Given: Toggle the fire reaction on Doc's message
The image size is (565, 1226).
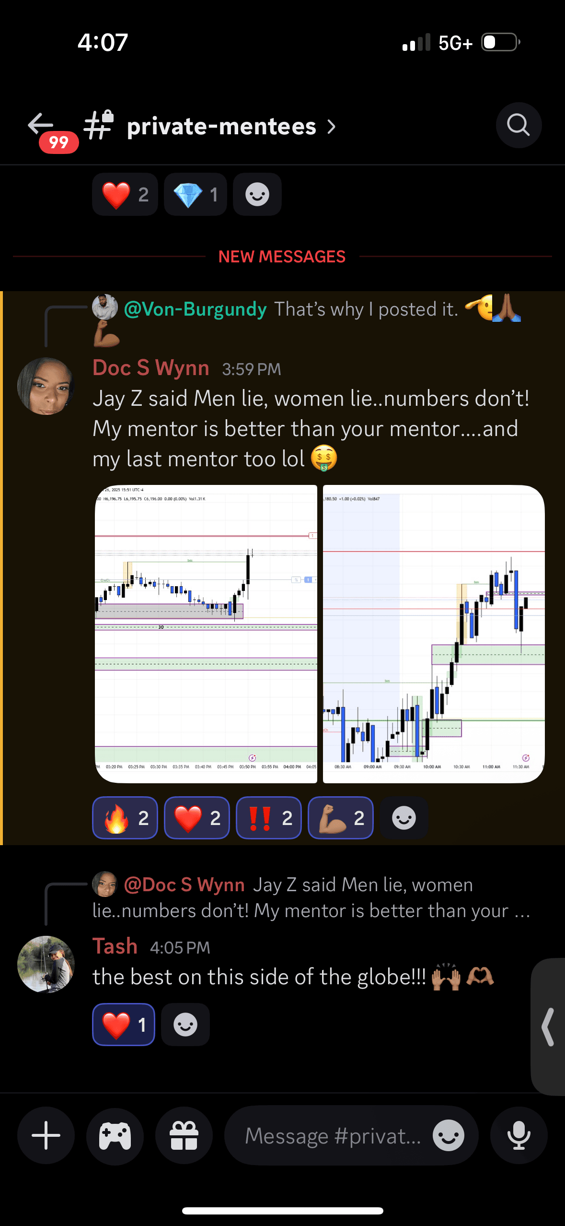Looking at the screenshot, I should click(x=125, y=818).
